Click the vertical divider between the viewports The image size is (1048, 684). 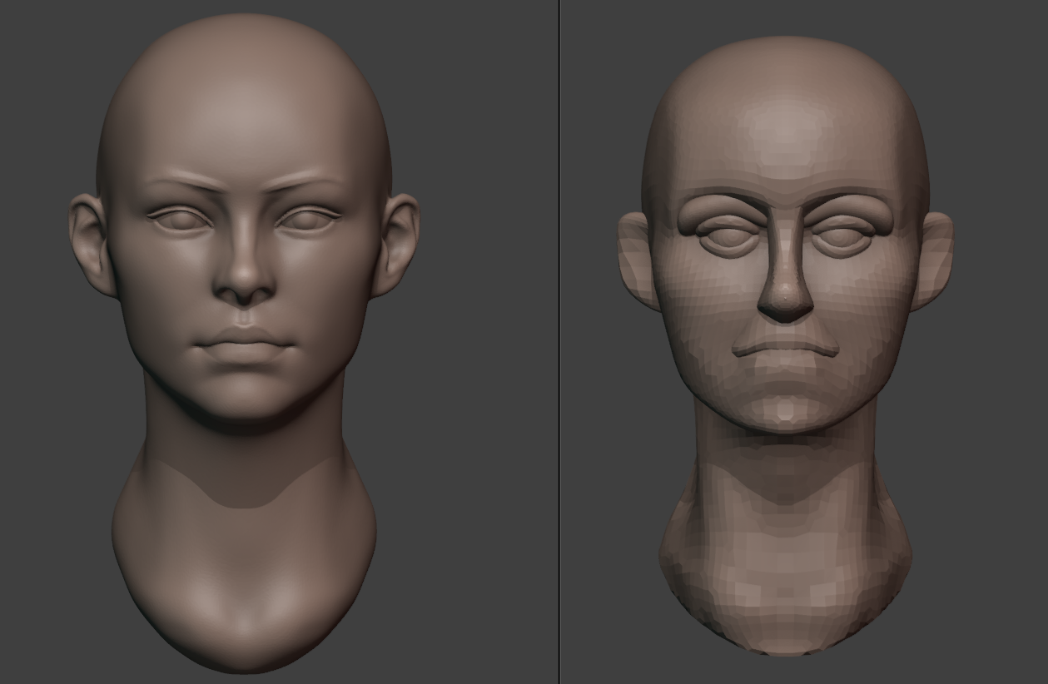pyautogui.click(x=559, y=342)
